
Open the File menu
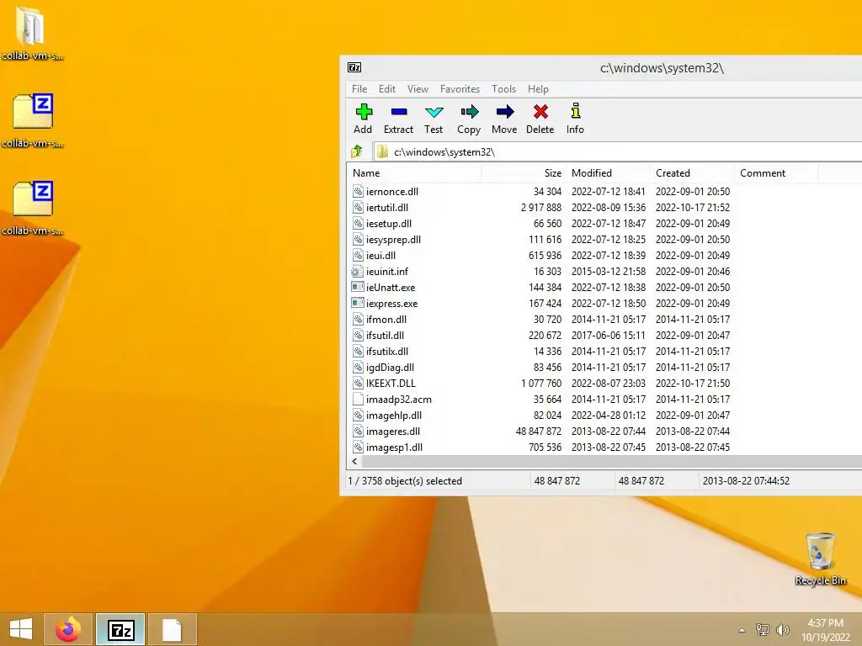click(x=359, y=89)
